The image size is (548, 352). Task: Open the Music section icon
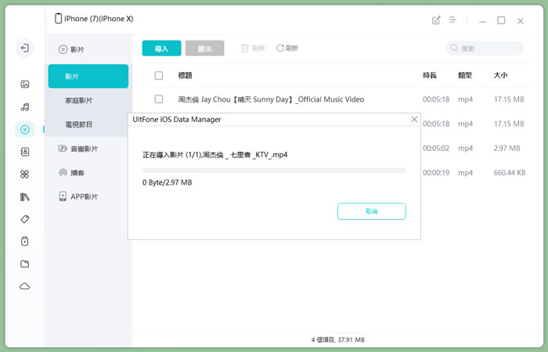[24, 107]
